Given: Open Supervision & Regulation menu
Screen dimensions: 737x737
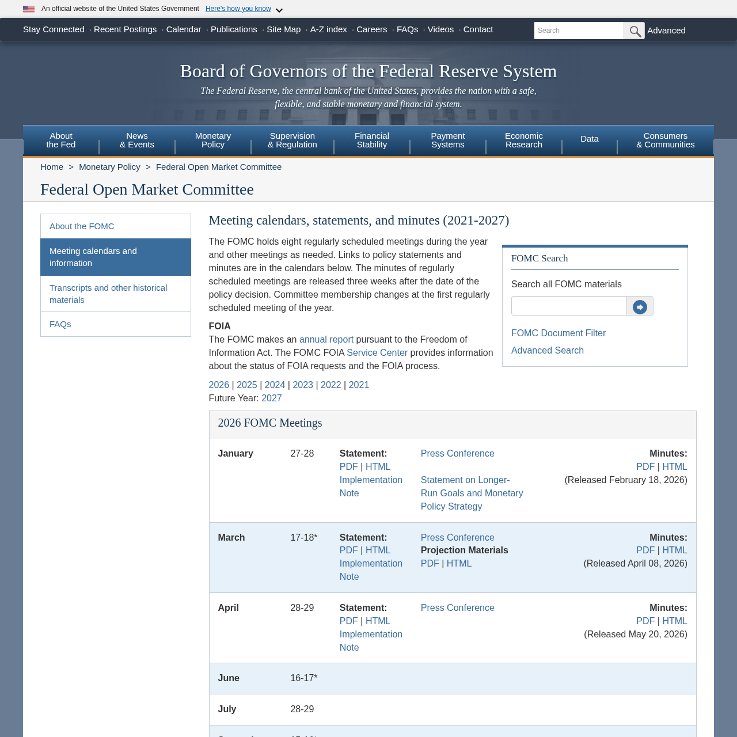Looking at the screenshot, I should pos(292,140).
